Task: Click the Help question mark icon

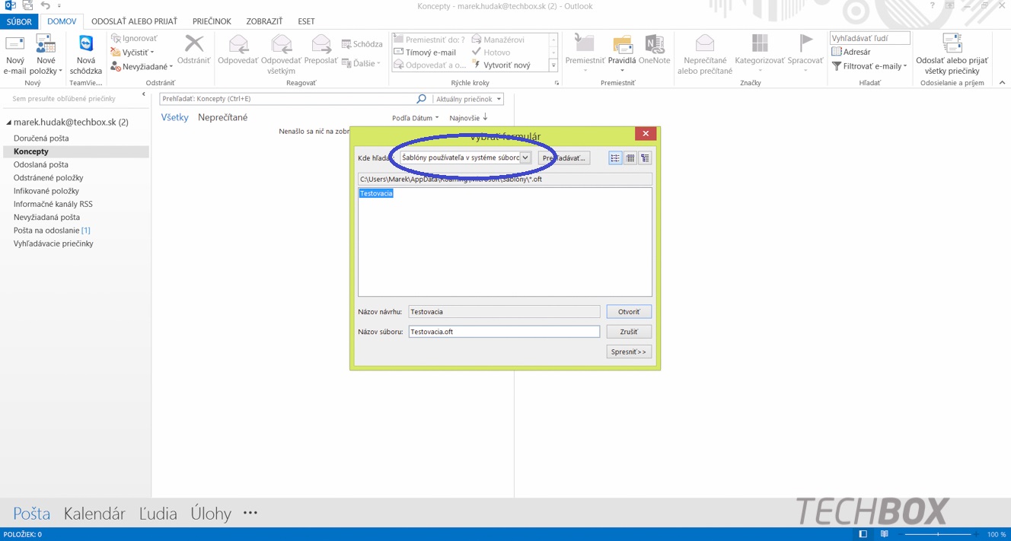Action: (932, 6)
